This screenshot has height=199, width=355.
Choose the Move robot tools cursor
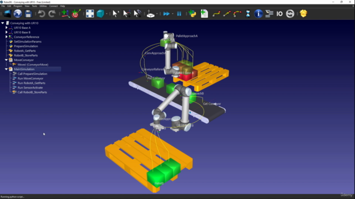coord(137,14)
